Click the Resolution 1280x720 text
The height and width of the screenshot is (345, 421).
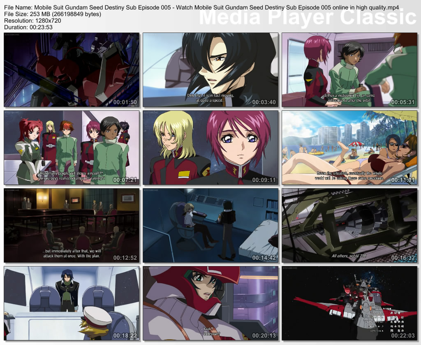coord(32,21)
